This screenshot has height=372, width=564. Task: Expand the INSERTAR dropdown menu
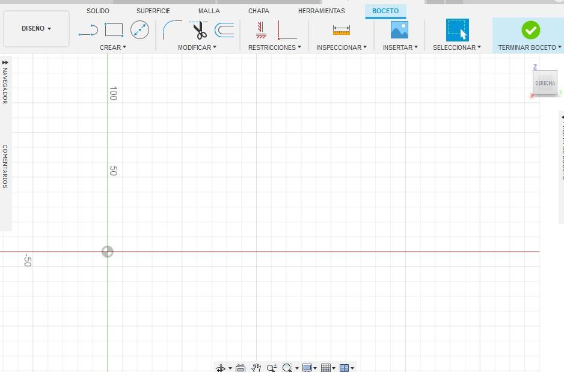click(x=400, y=47)
